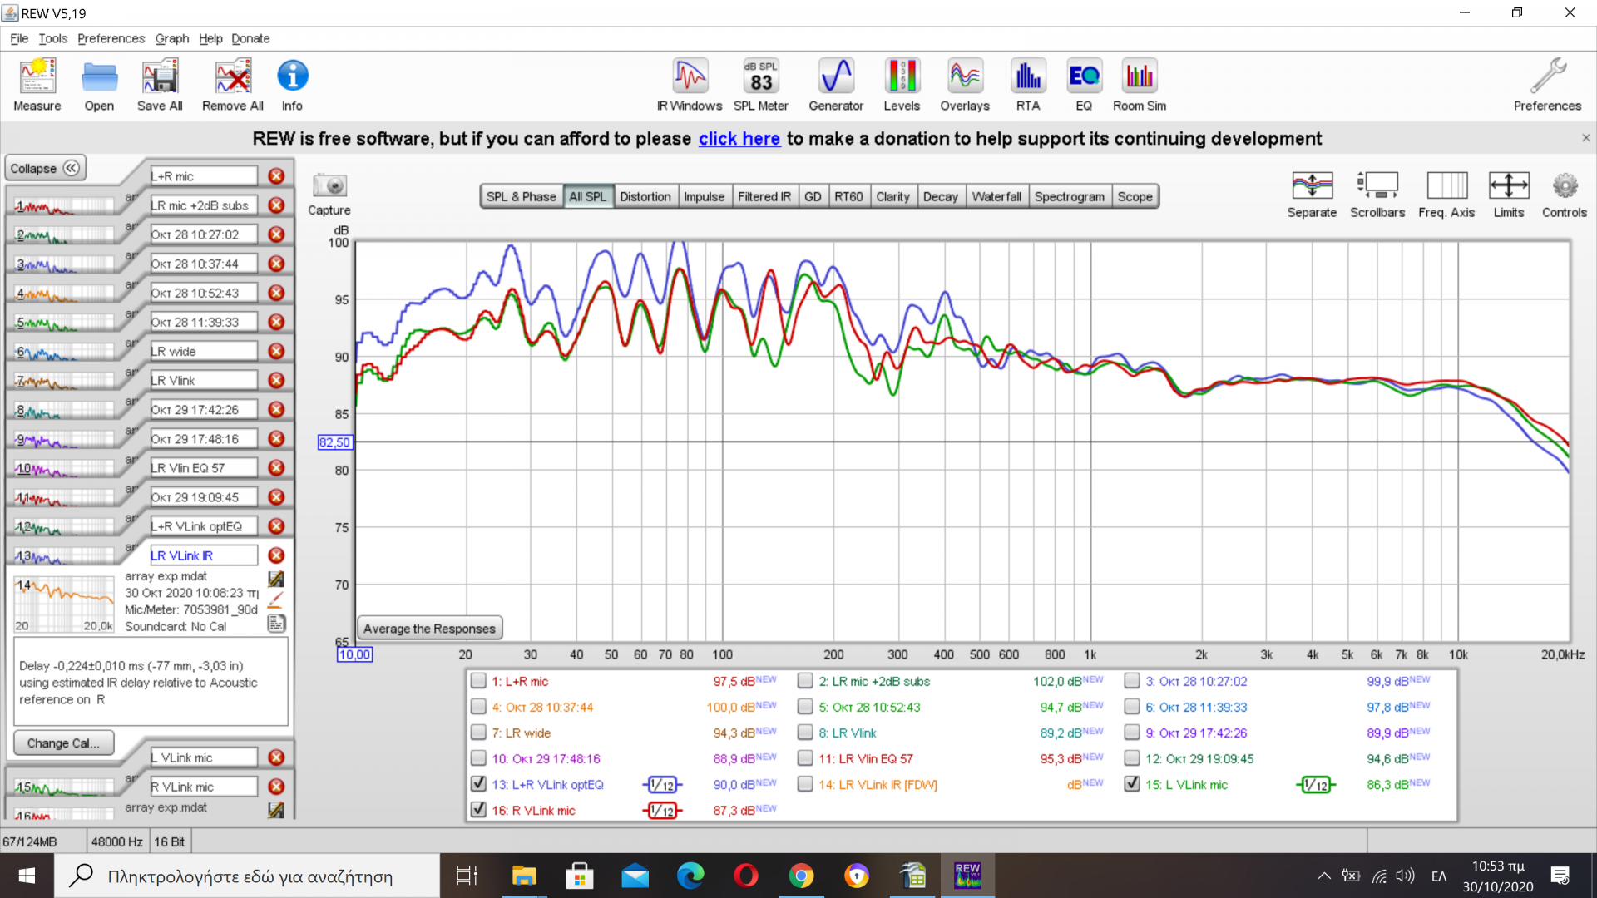Switch to SPL & Phase tab
The image size is (1597, 898).
[522, 196]
